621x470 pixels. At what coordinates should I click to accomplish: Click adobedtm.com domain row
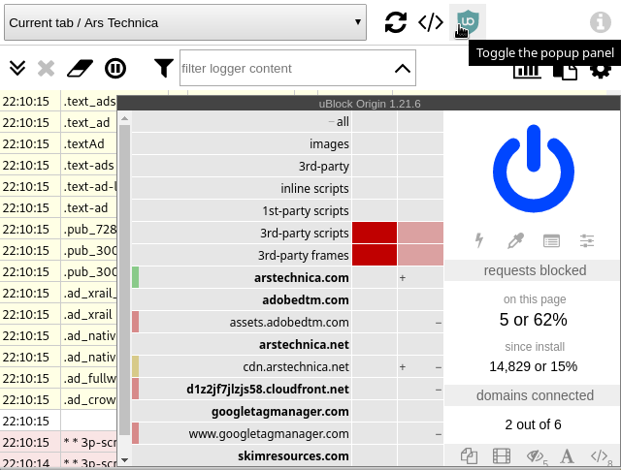[242, 299]
